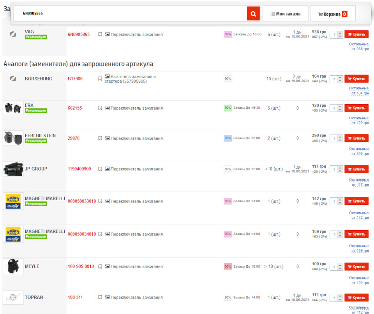374x314 pixels.
Task: Open article link 1190400900
Action: (79, 169)
